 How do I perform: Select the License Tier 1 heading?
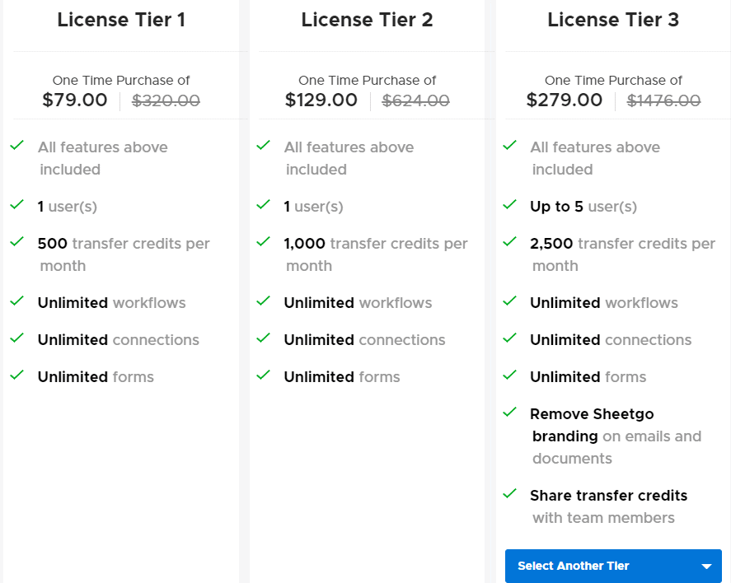point(121,20)
